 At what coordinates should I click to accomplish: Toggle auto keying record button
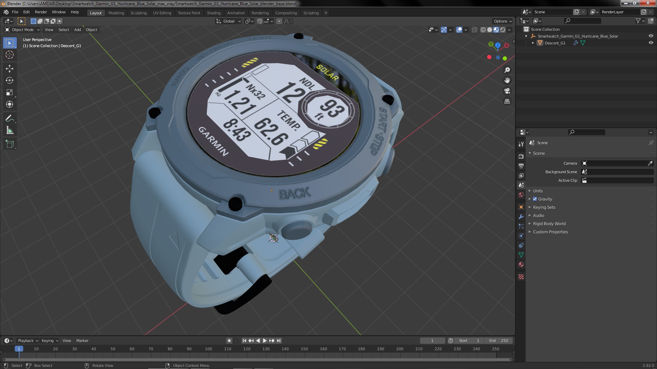pyautogui.click(x=229, y=341)
